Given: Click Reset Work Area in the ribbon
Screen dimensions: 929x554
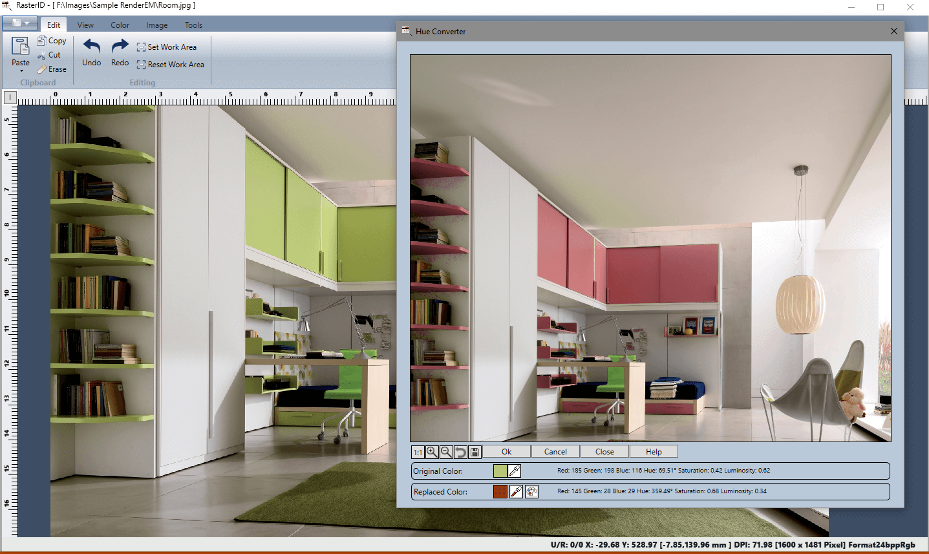Looking at the screenshot, I should (x=171, y=65).
